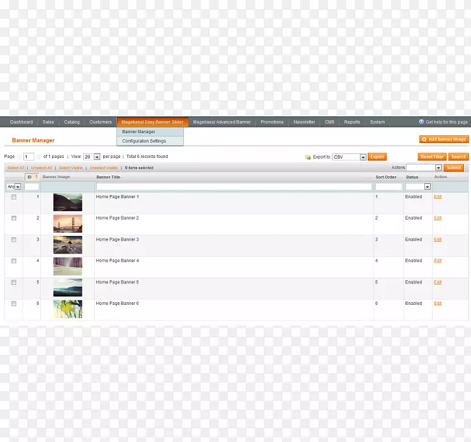Select Banner Manager in the dropdown menu

pos(139,132)
